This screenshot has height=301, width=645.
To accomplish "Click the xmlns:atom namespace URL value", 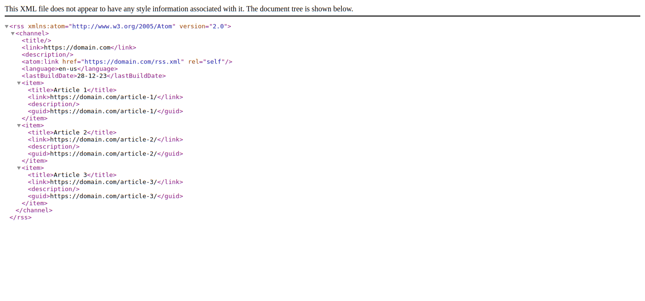I will pos(122,26).
